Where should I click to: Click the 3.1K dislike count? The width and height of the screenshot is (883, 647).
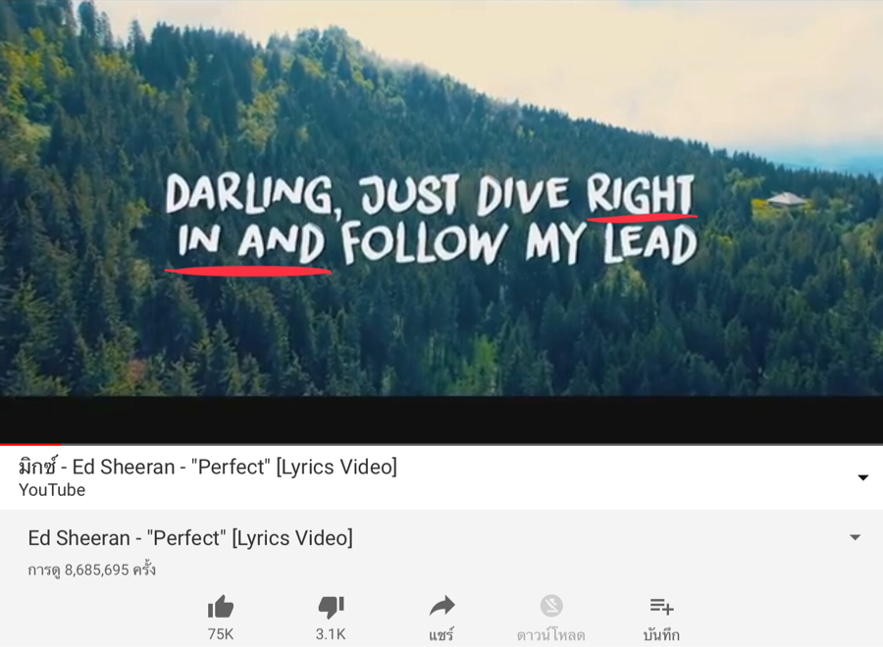click(x=331, y=634)
